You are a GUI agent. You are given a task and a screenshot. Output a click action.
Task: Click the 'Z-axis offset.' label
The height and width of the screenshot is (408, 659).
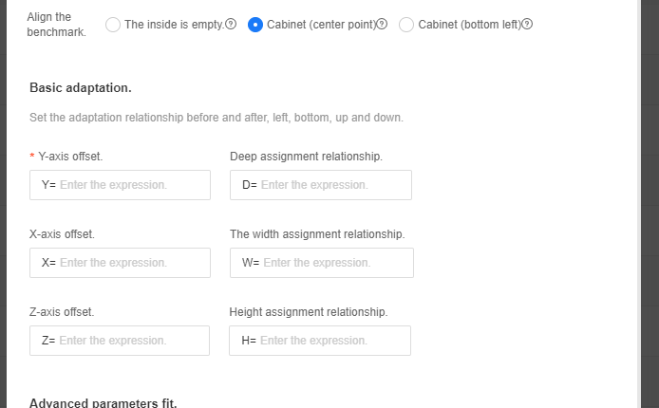pyautogui.click(x=62, y=311)
